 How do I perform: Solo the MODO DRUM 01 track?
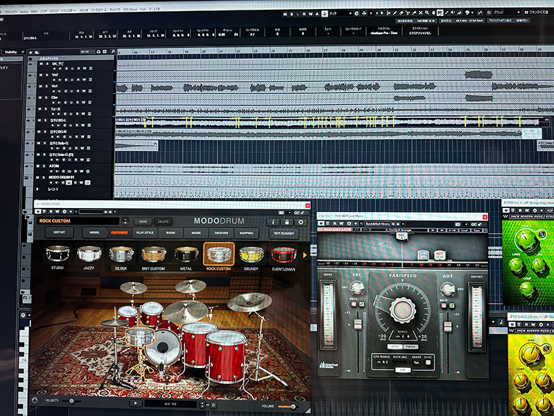(44, 177)
